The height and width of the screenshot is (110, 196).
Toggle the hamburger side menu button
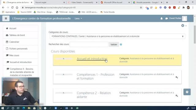pyautogui.click(x=6, y=18)
